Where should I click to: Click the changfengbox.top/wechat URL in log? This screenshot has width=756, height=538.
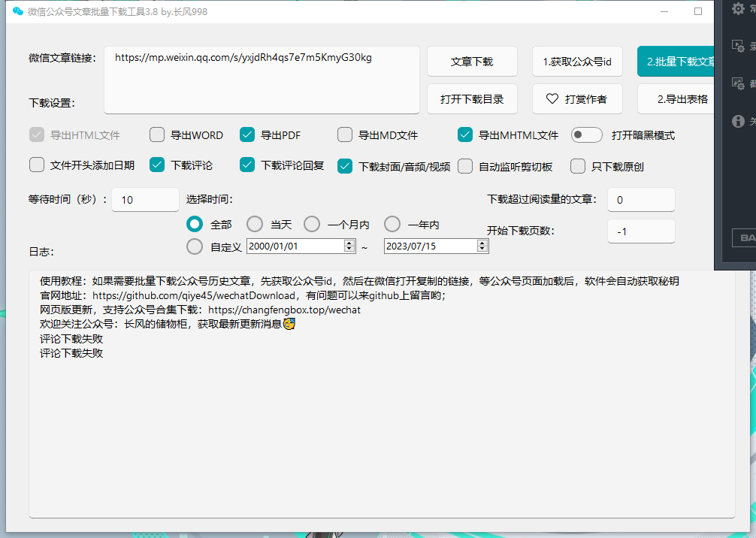click(x=285, y=310)
